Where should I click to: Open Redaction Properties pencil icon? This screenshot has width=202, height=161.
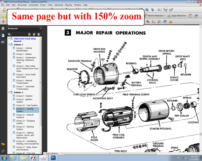click(190, 16)
